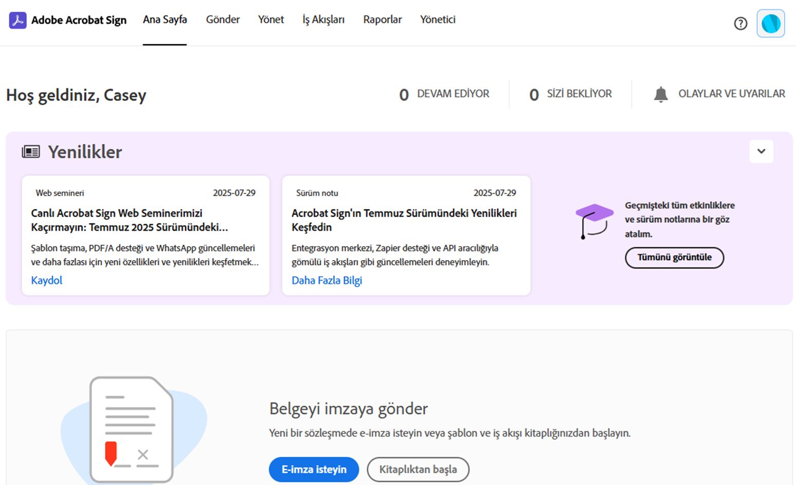Viewport: 796px width, 485px height.
Task: View the SİZİ BEKLİYOR agreements count
Action: click(x=571, y=94)
